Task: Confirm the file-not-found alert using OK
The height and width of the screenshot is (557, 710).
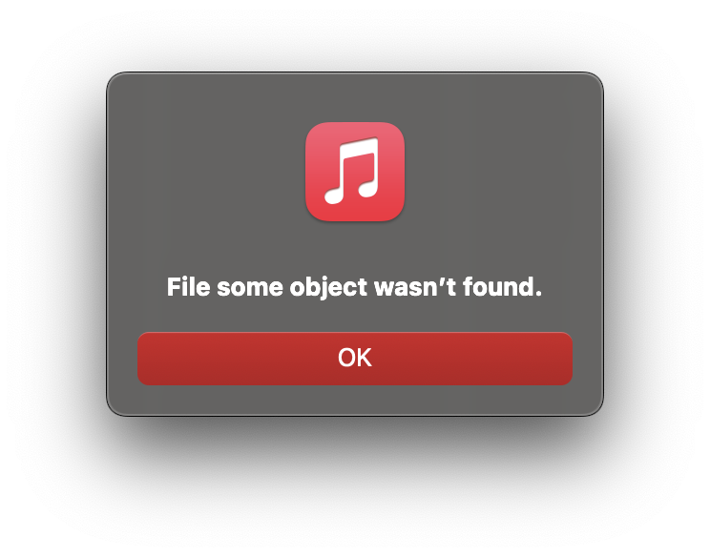Action: (355, 359)
